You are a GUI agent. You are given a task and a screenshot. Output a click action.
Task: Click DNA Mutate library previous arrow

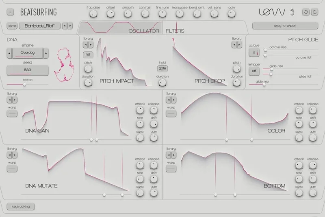(9, 155)
